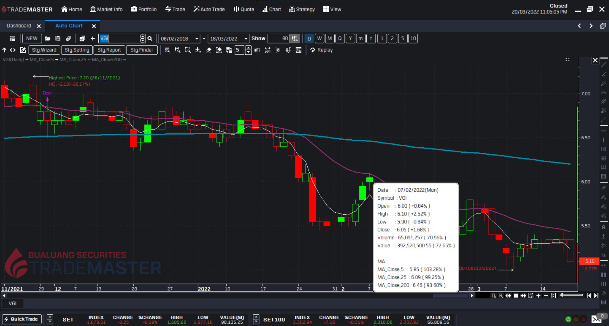Click the up arrow icon beside Stg.Wizard
Image resolution: width=609 pixels, height=326 pixels.
click(4, 50)
